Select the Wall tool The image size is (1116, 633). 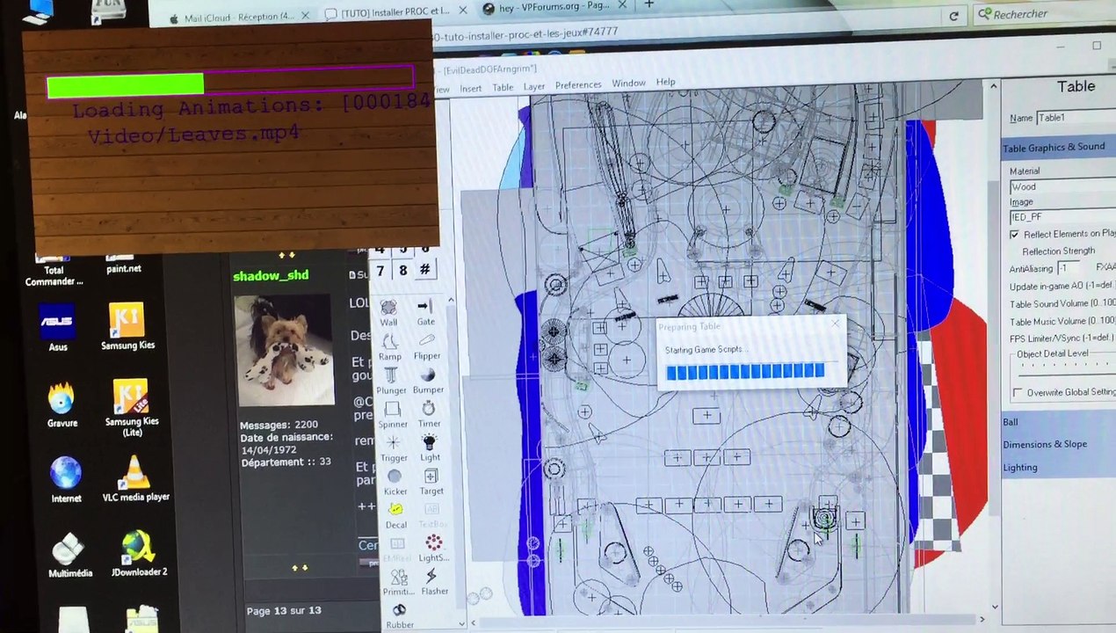click(389, 312)
